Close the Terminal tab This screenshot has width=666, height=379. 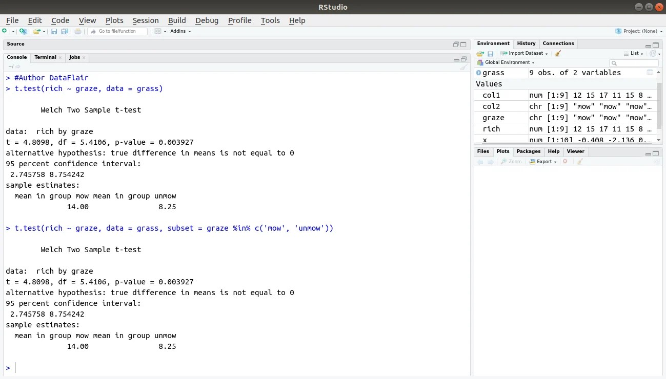click(60, 57)
